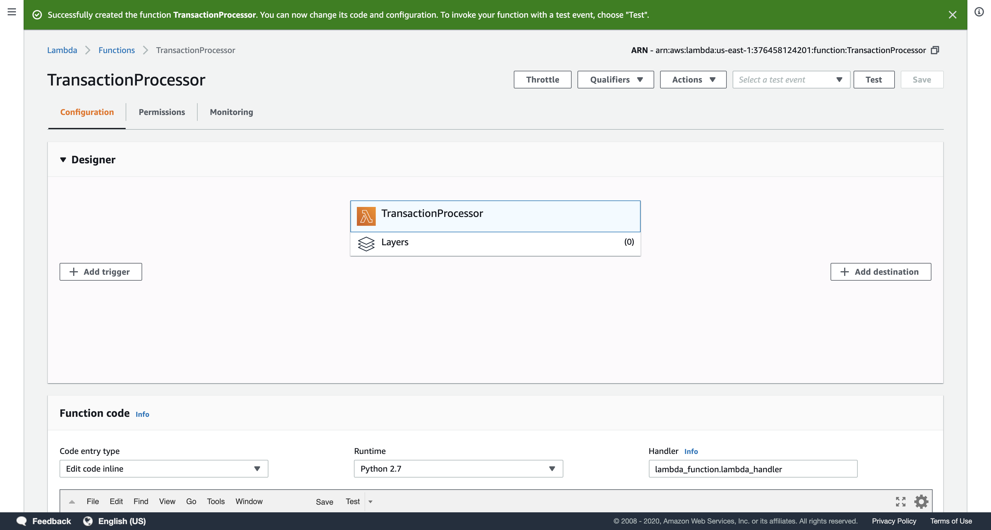Click the Lambda function icon in Designer

pos(366,216)
